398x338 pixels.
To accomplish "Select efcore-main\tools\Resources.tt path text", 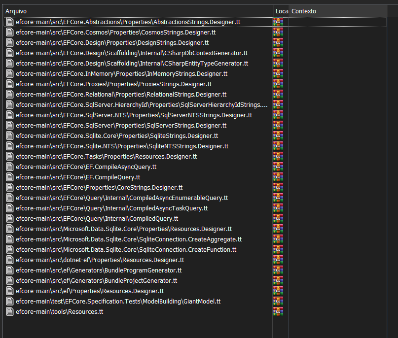I will coord(59,312).
